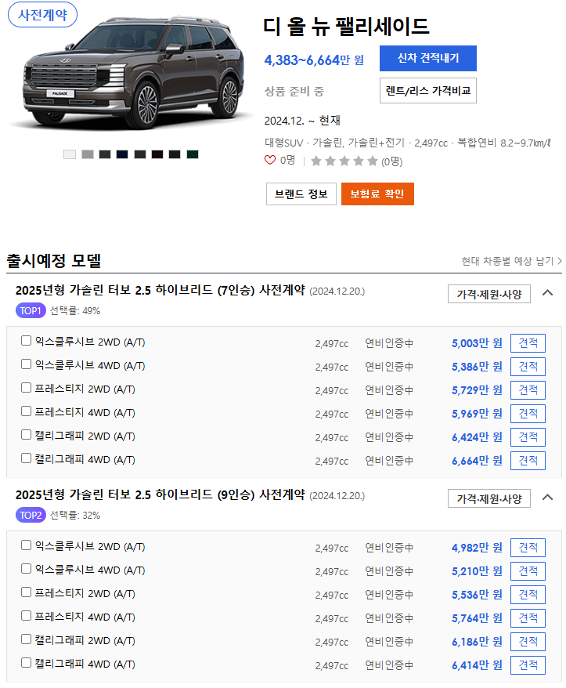Request 견적 for 6,186만 원 trim

(x=528, y=642)
